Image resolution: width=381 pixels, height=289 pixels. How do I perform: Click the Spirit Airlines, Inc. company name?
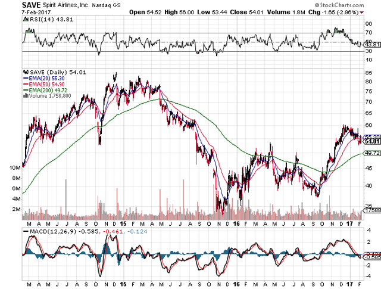coord(66,5)
